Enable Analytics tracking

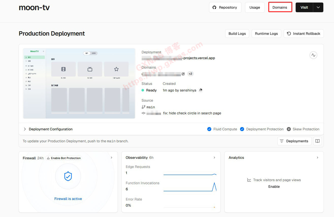(x=274, y=187)
